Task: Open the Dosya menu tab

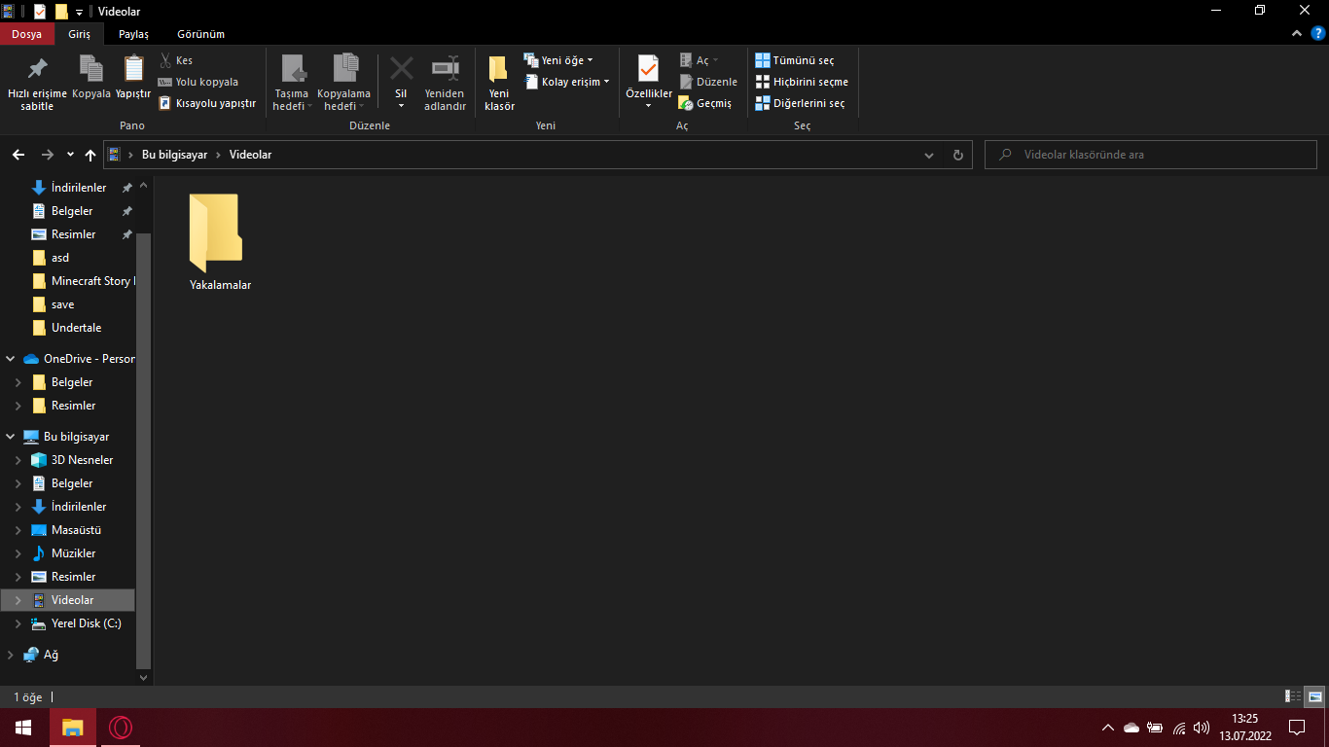Action: (x=26, y=34)
